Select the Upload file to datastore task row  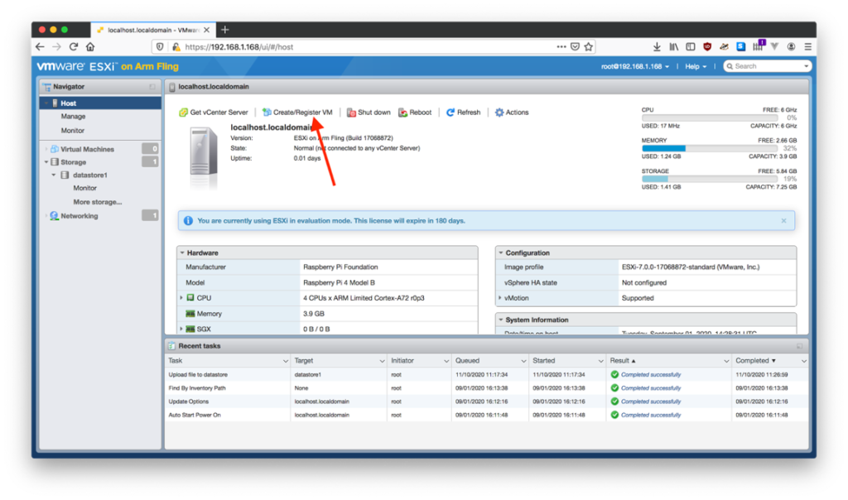487,375
